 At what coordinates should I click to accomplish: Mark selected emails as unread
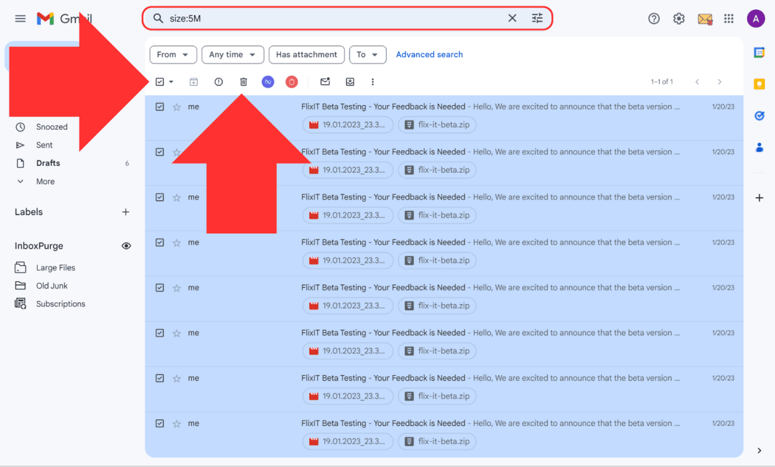[x=325, y=81]
